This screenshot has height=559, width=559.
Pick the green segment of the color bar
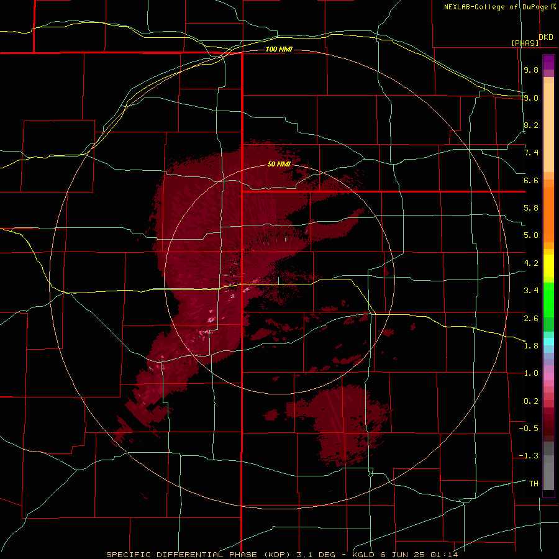click(548, 300)
